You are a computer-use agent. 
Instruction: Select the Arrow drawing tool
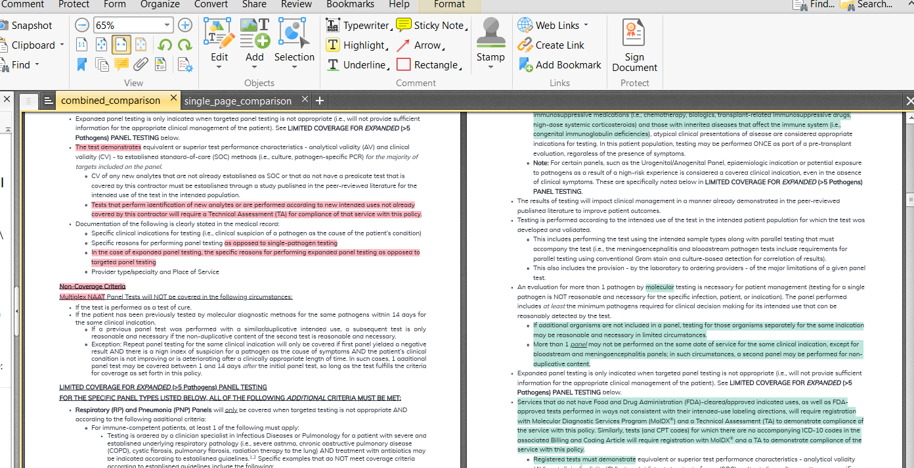[420, 45]
